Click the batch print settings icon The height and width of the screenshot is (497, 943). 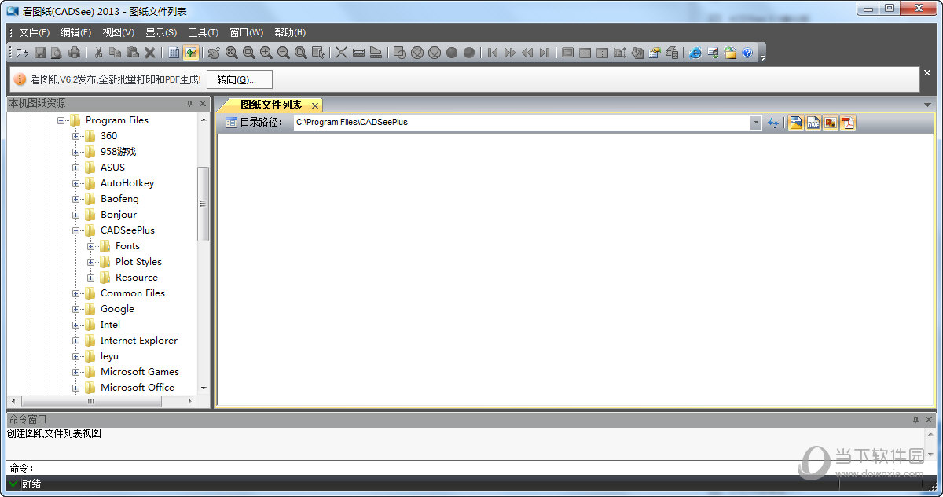click(672, 53)
